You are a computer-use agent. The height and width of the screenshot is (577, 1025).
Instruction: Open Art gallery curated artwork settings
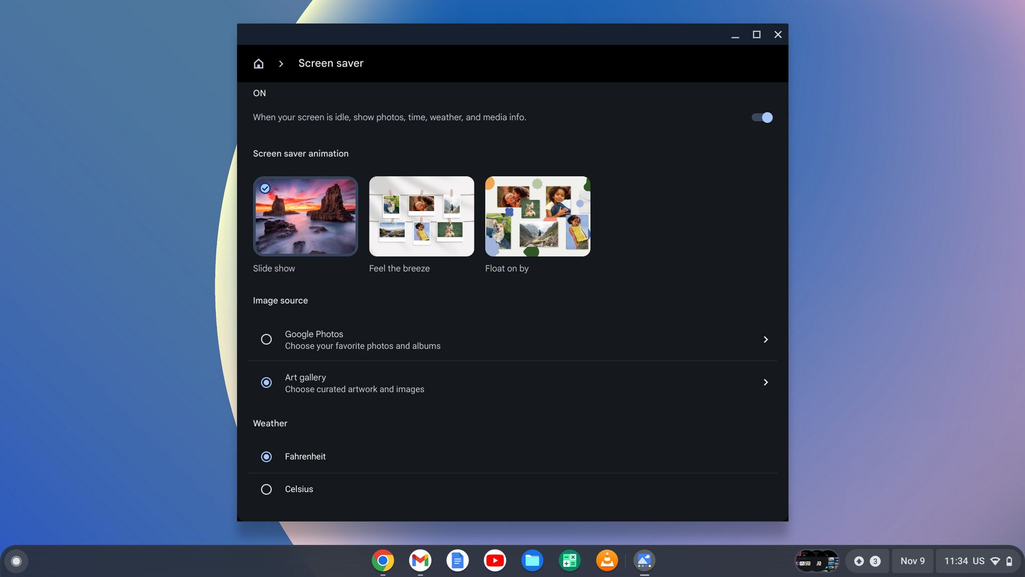[x=766, y=382]
